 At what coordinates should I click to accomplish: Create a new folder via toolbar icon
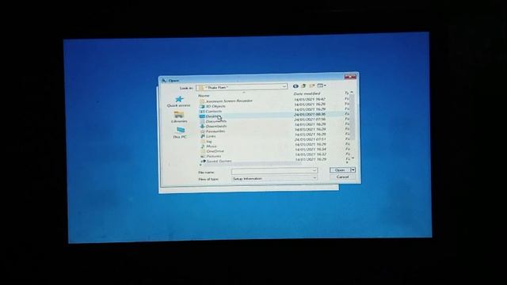(x=311, y=86)
